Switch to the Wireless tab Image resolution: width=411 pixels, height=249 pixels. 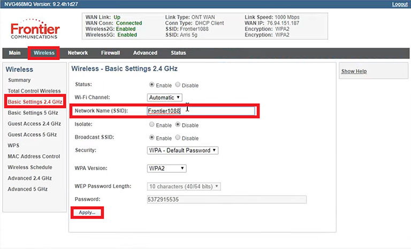coord(44,52)
